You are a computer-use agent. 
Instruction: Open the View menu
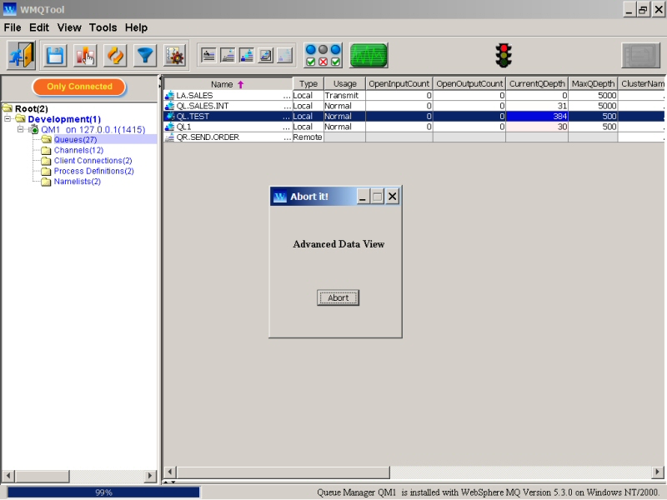(69, 27)
